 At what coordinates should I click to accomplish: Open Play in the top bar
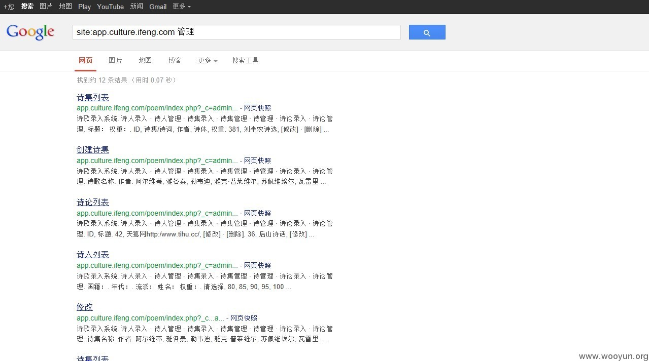[85, 7]
